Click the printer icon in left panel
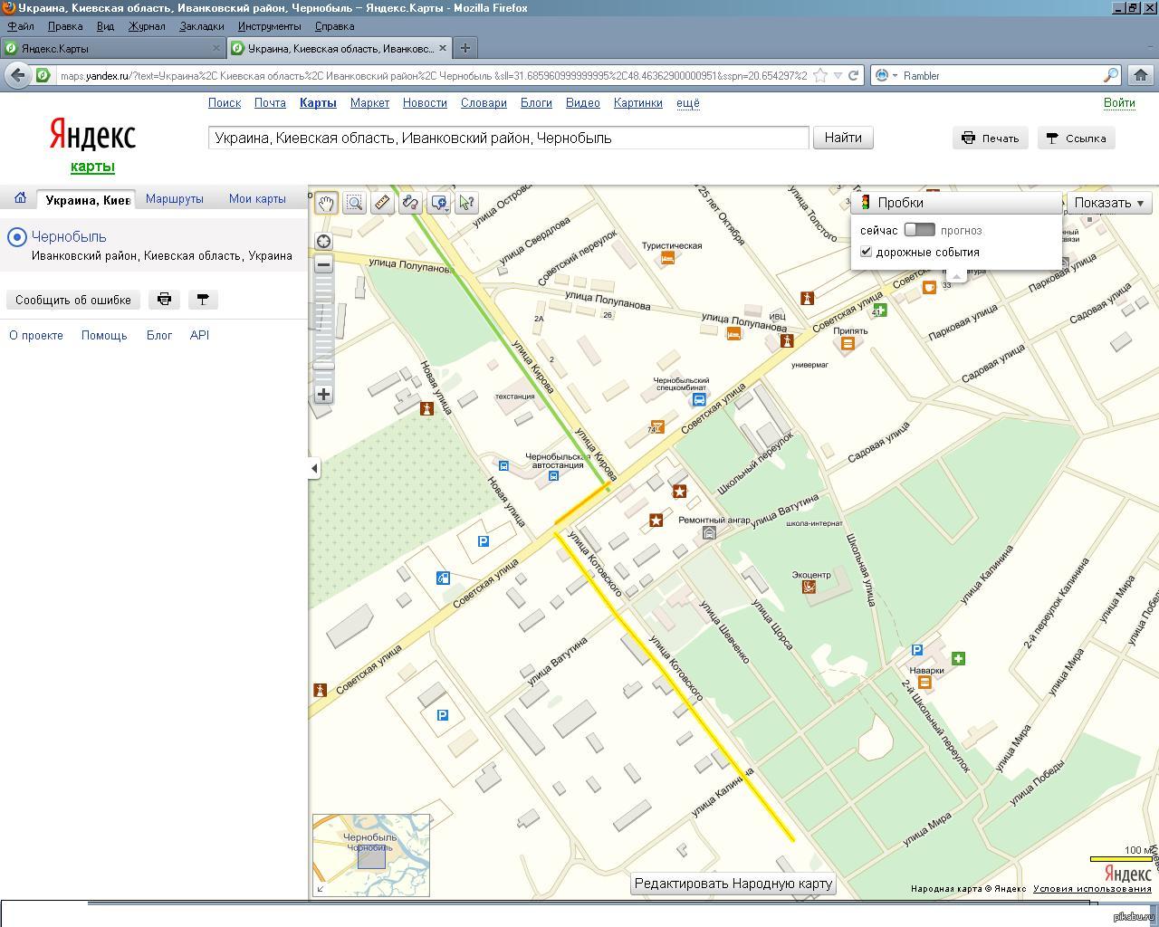This screenshot has width=1159, height=927. click(x=164, y=300)
